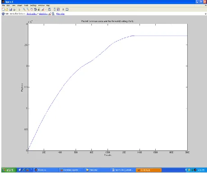Toggle the Edit Plot arrow tool
207x173 pixels.
coord(19,9)
